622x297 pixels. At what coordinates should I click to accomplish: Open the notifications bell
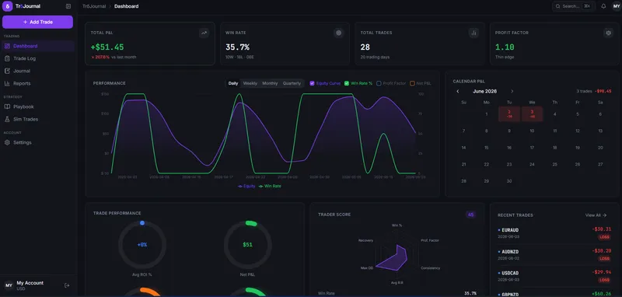(x=603, y=6)
